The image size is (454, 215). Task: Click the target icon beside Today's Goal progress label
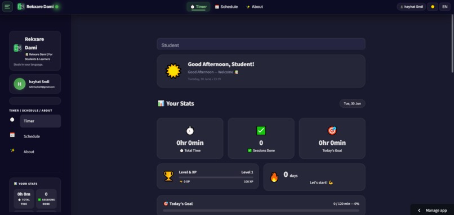pos(166,204)
